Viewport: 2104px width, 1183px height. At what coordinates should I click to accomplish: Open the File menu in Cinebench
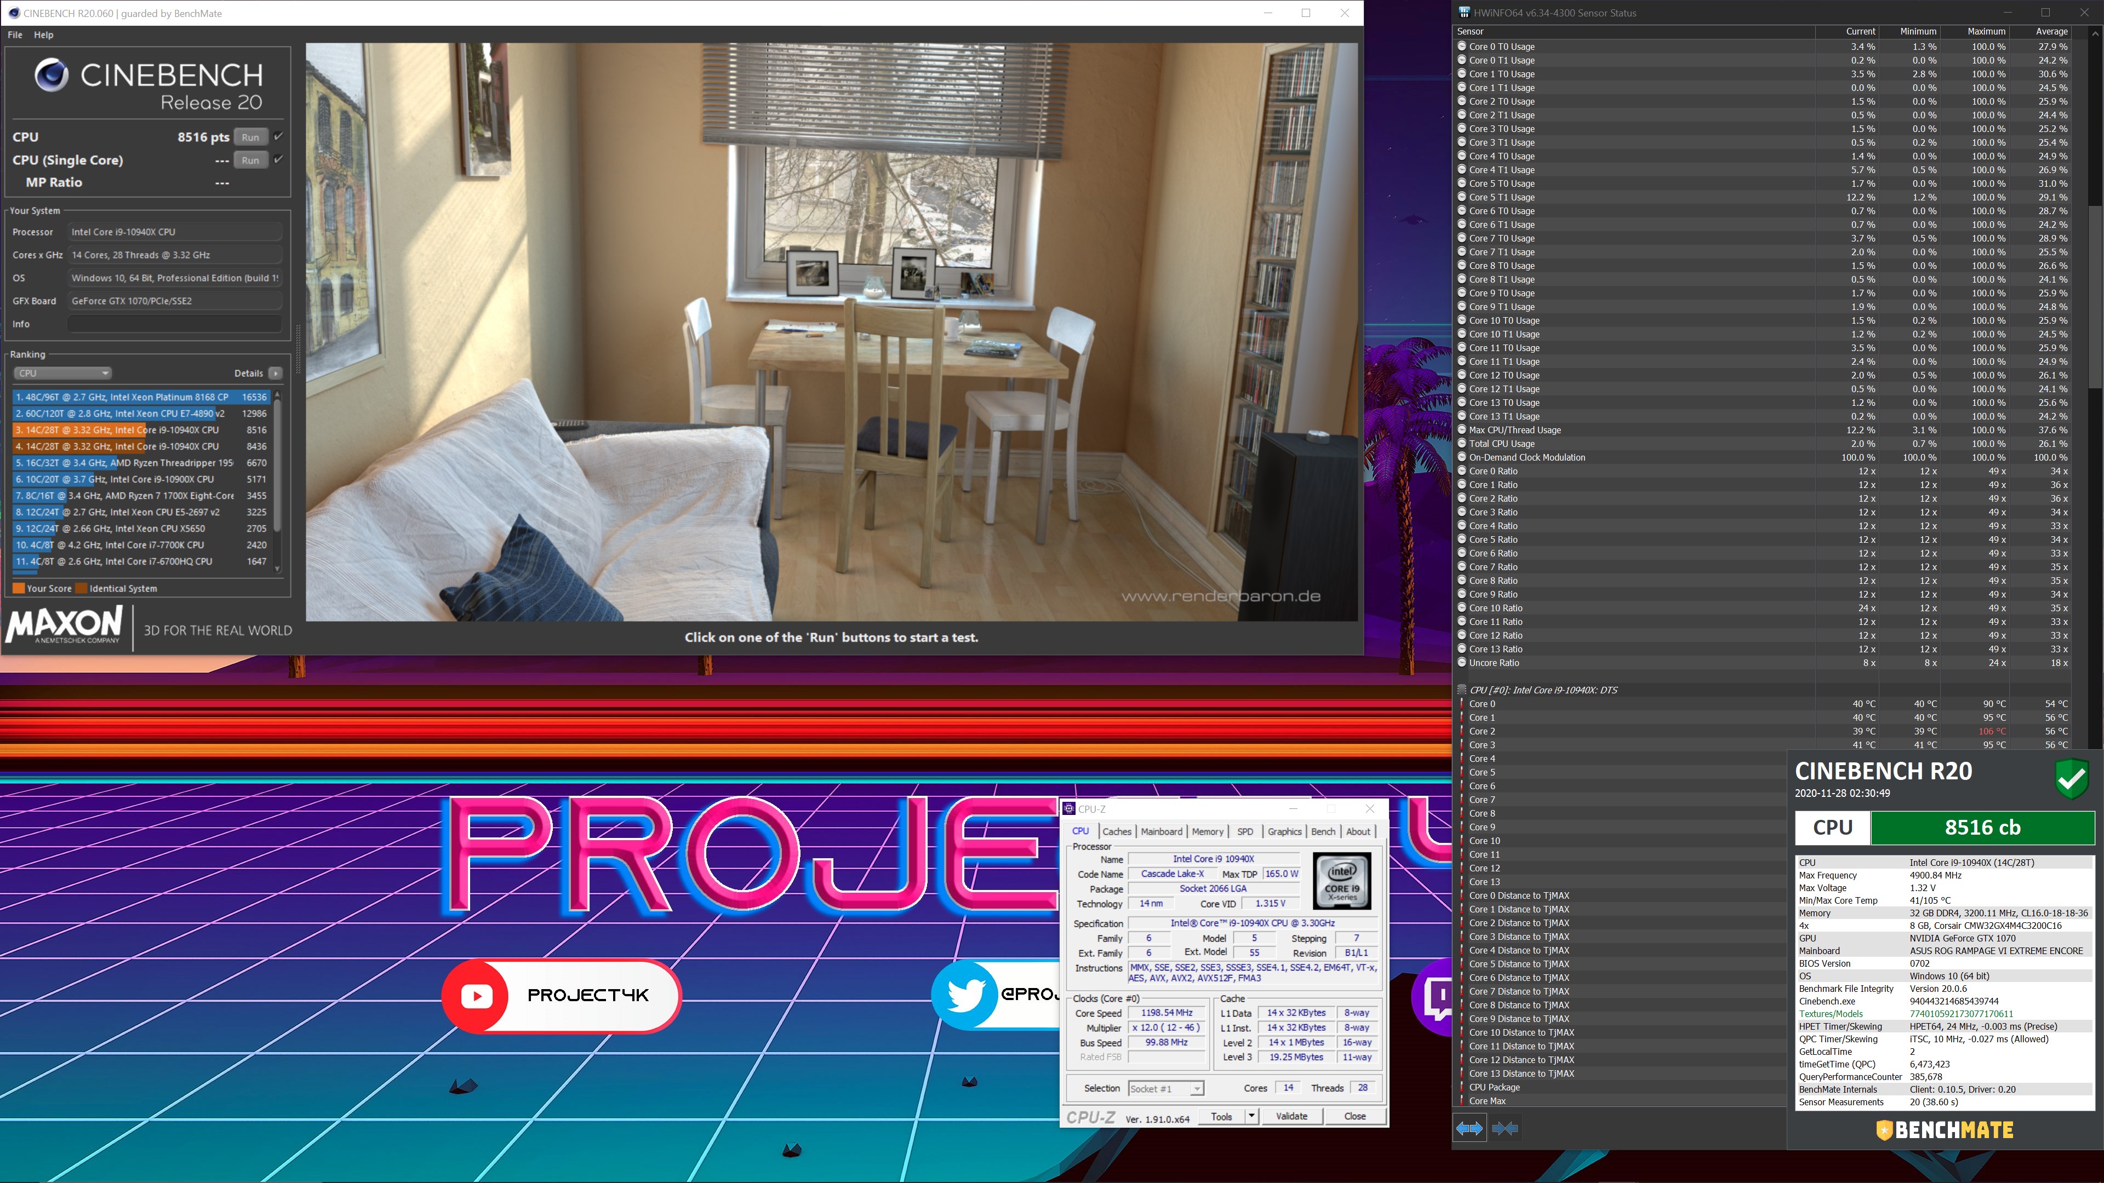pos(15,35)
